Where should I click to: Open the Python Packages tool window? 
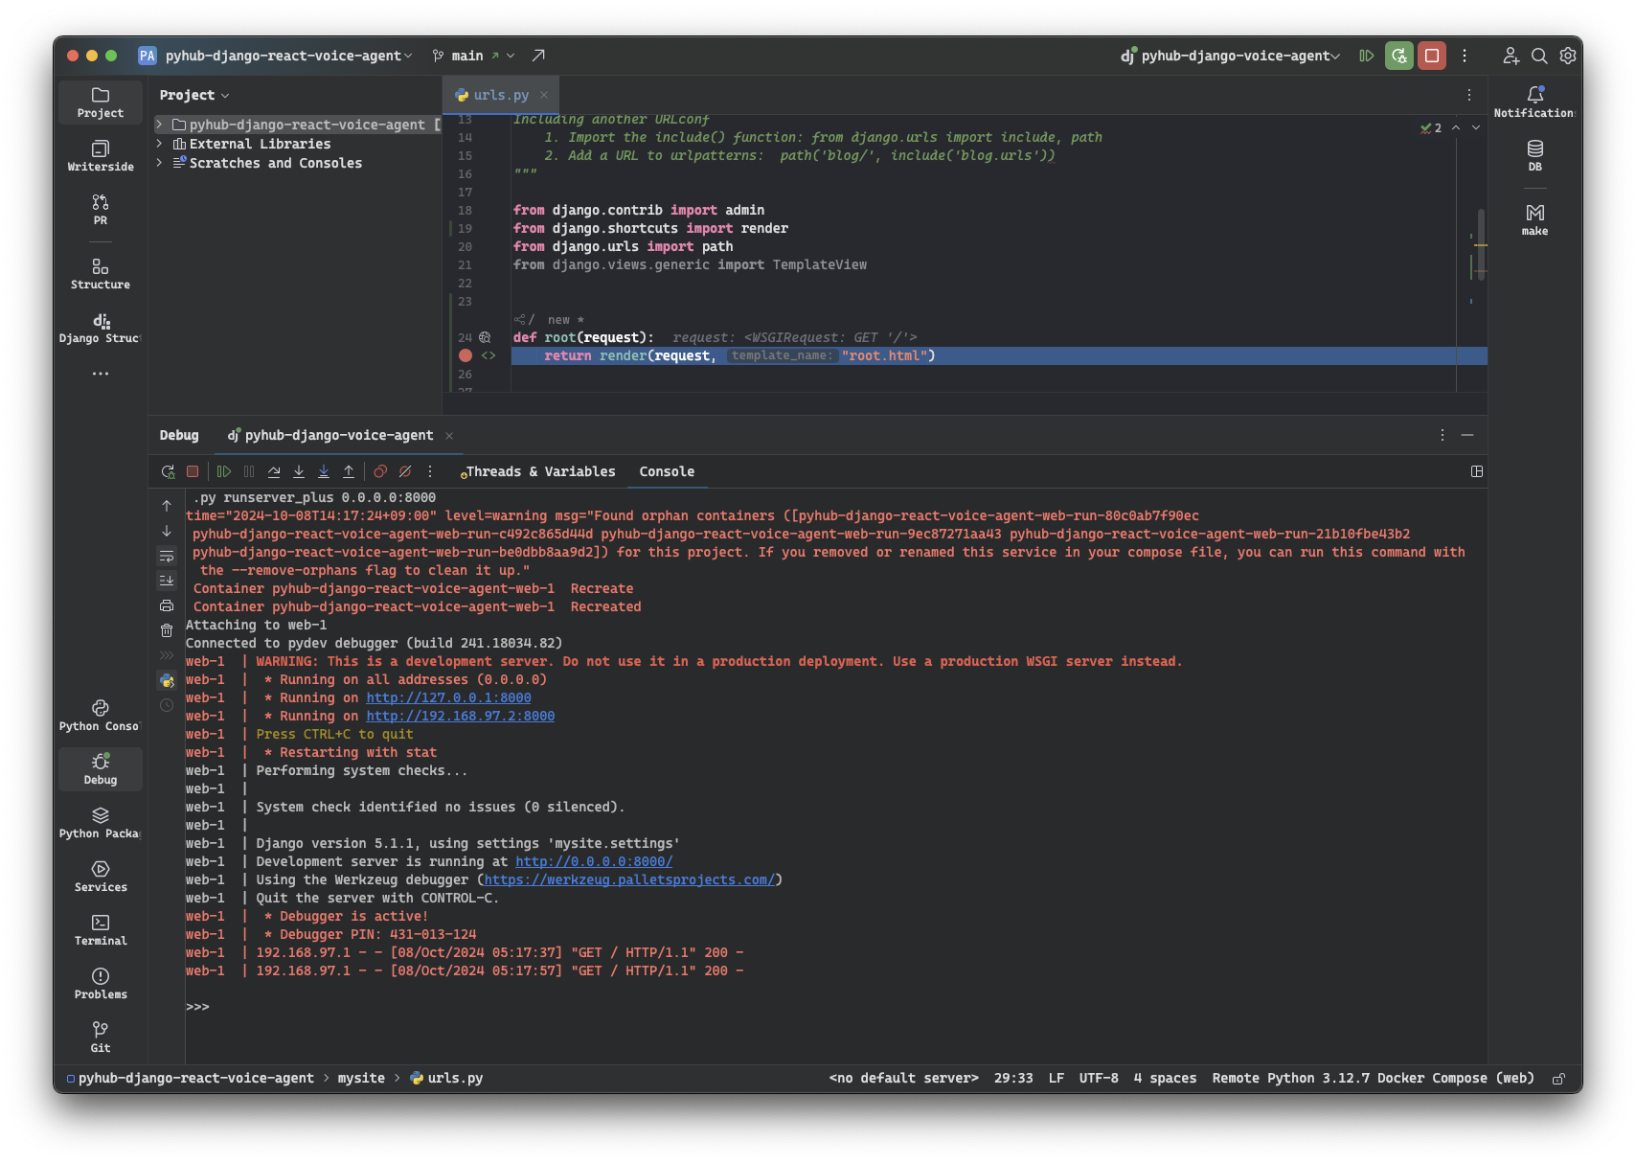click(x=101, y=822)
